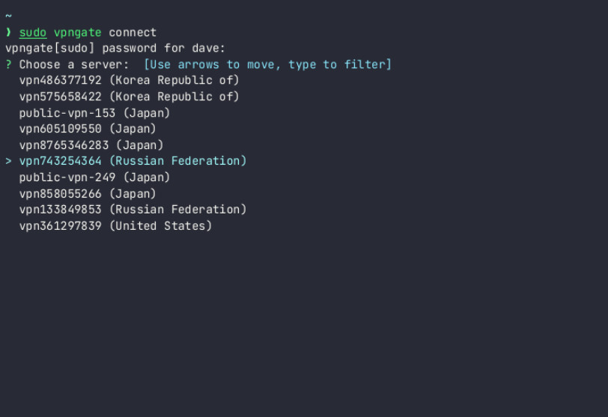608x417 pixels.
Task: Click the selection pointer beside vpn743254364
Action: click(8, 161)
